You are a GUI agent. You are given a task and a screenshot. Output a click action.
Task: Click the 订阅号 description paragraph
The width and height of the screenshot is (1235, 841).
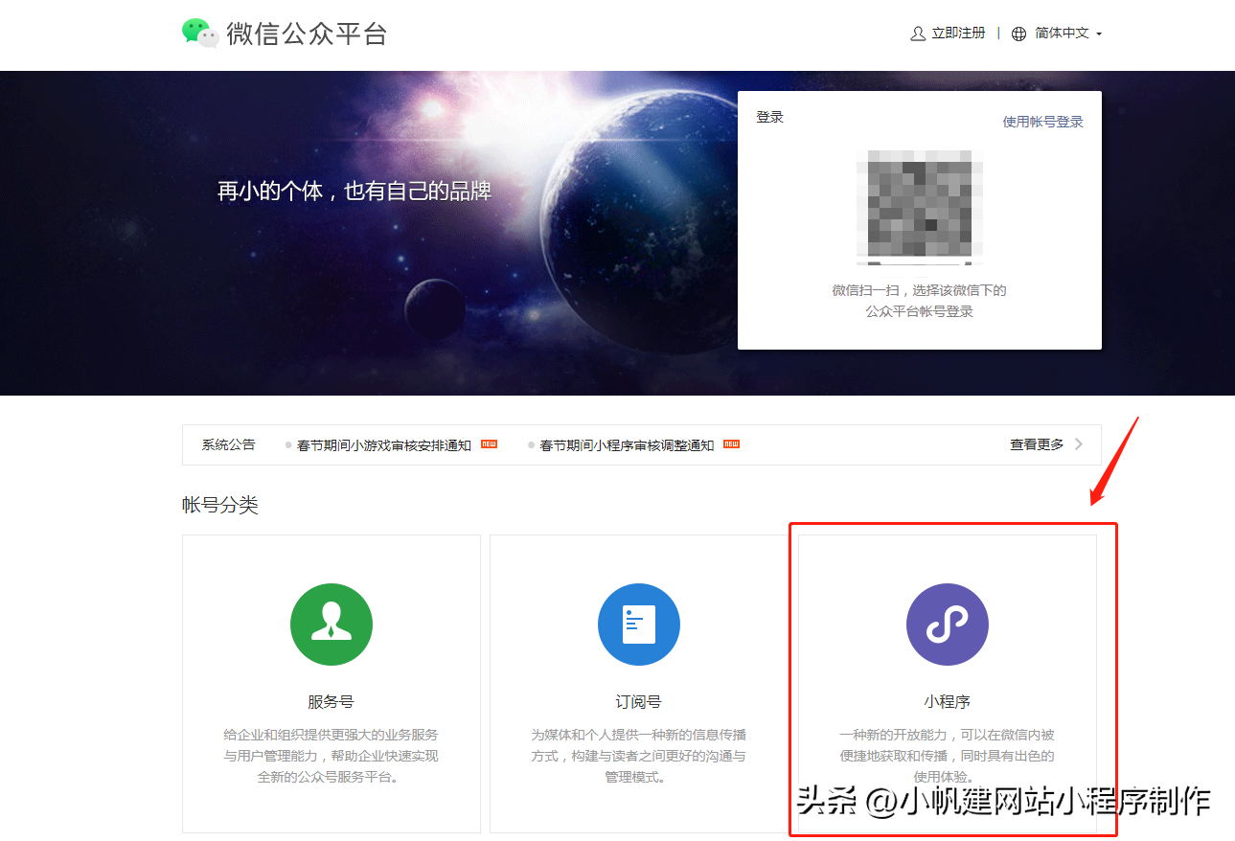(639, 756)
